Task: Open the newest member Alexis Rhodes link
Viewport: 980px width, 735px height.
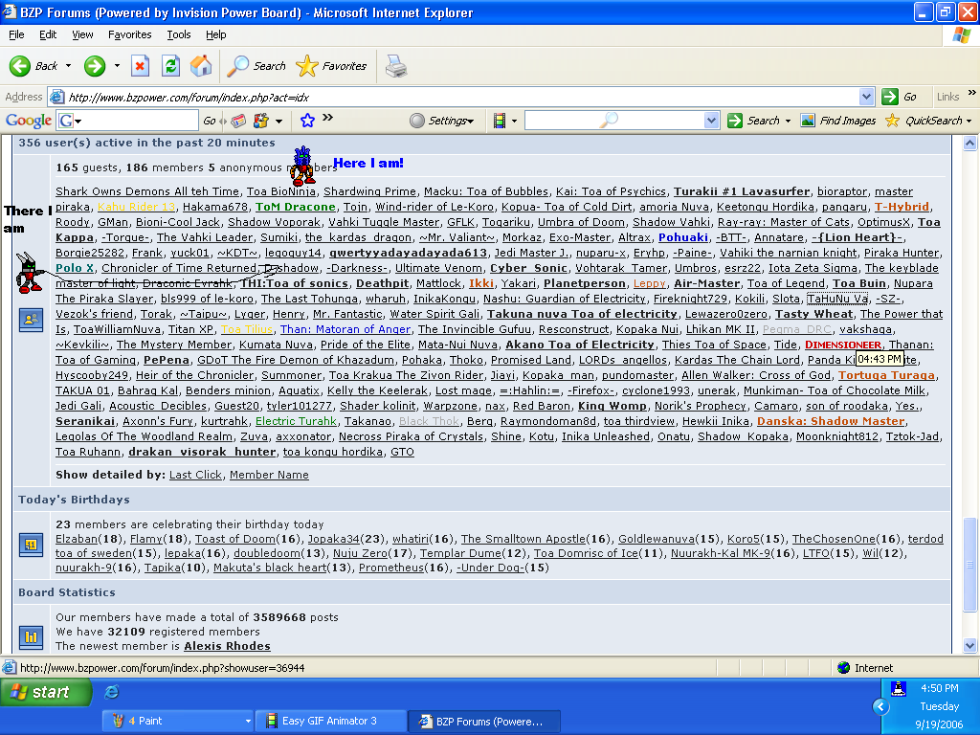Action: point(227,646)
